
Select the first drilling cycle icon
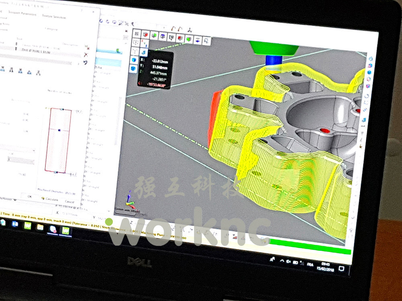pos(3,69)
